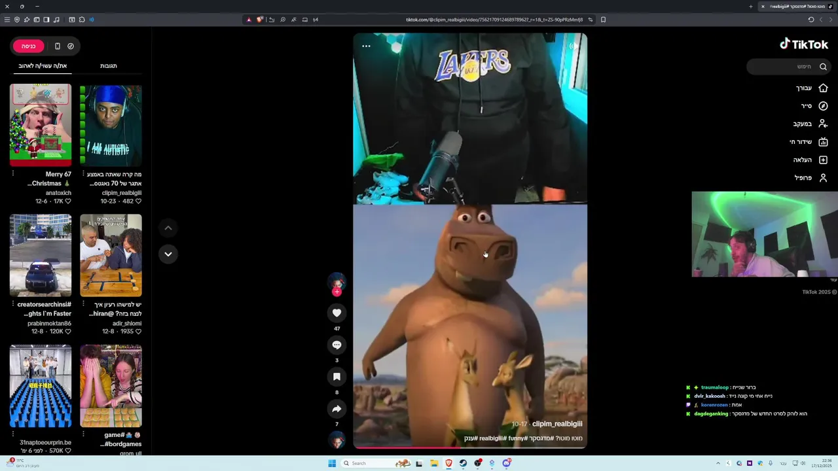Reload the page with the refresh icon
The height and width of the screenshot is (471, 838).
811,20
